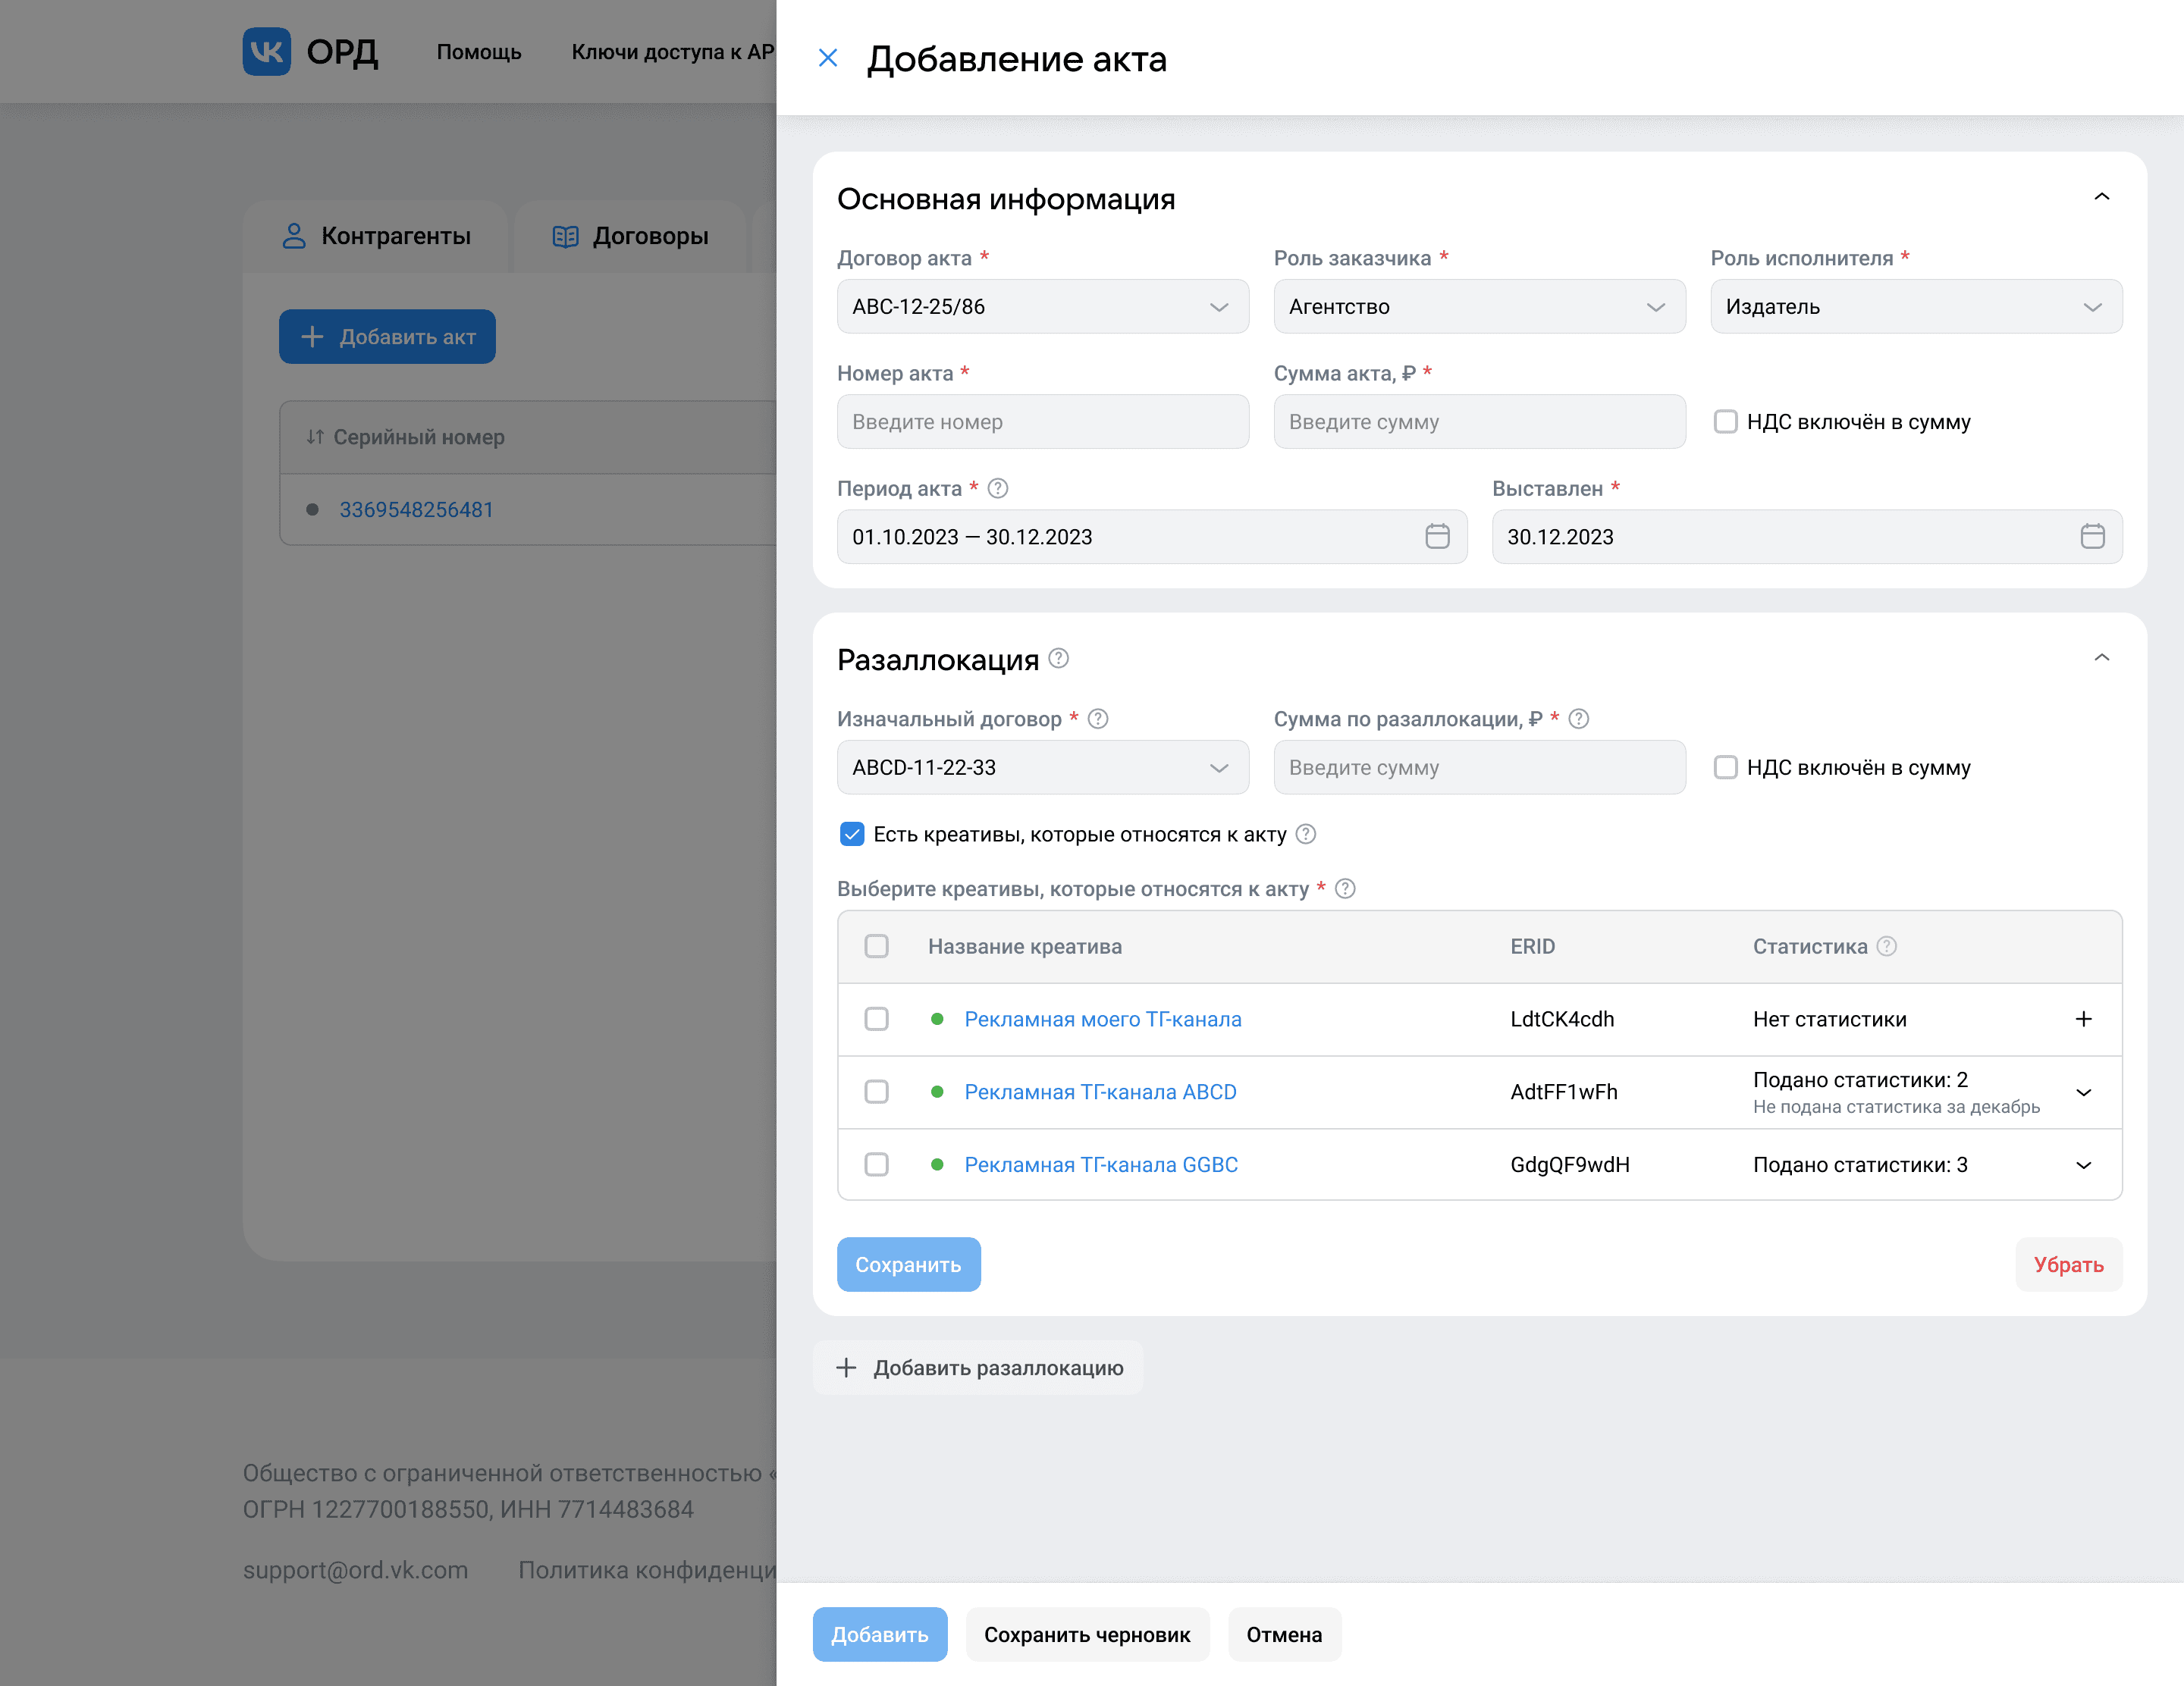The width and height of the screenshot is (2184, 1686).
Task: Click help icon next to Разаллокация heading
Action: tap(1058, 659)
